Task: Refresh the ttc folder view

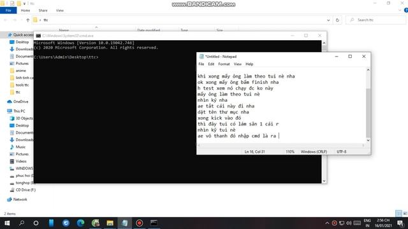Action: coord(337,20)
